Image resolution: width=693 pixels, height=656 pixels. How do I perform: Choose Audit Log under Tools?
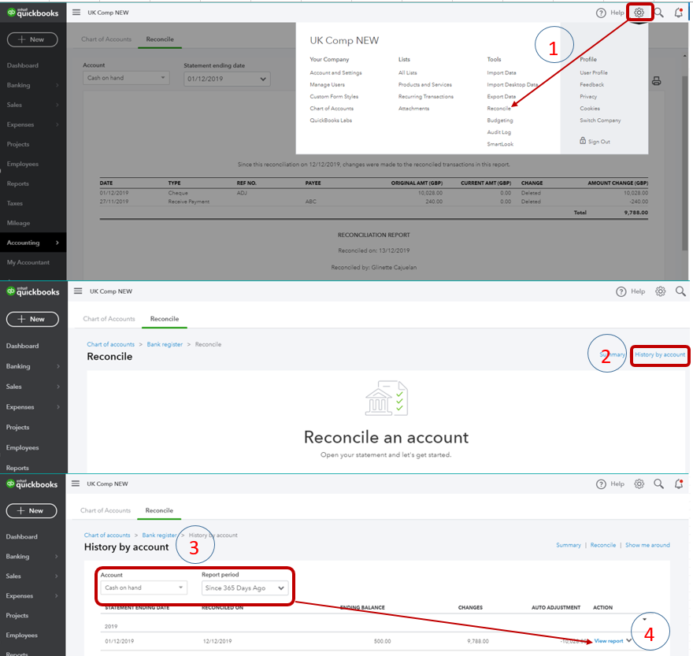point(498,132)
